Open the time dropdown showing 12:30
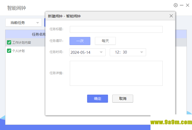 [x=128, y=52]
